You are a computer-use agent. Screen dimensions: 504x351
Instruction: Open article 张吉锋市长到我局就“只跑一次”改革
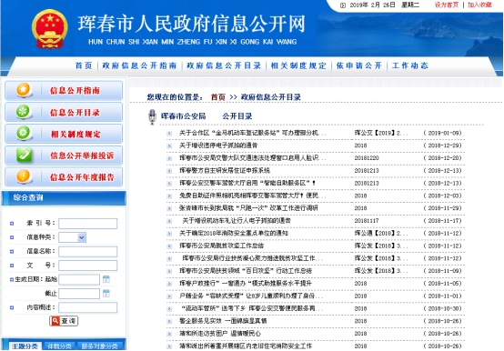[x=248, y=208]
